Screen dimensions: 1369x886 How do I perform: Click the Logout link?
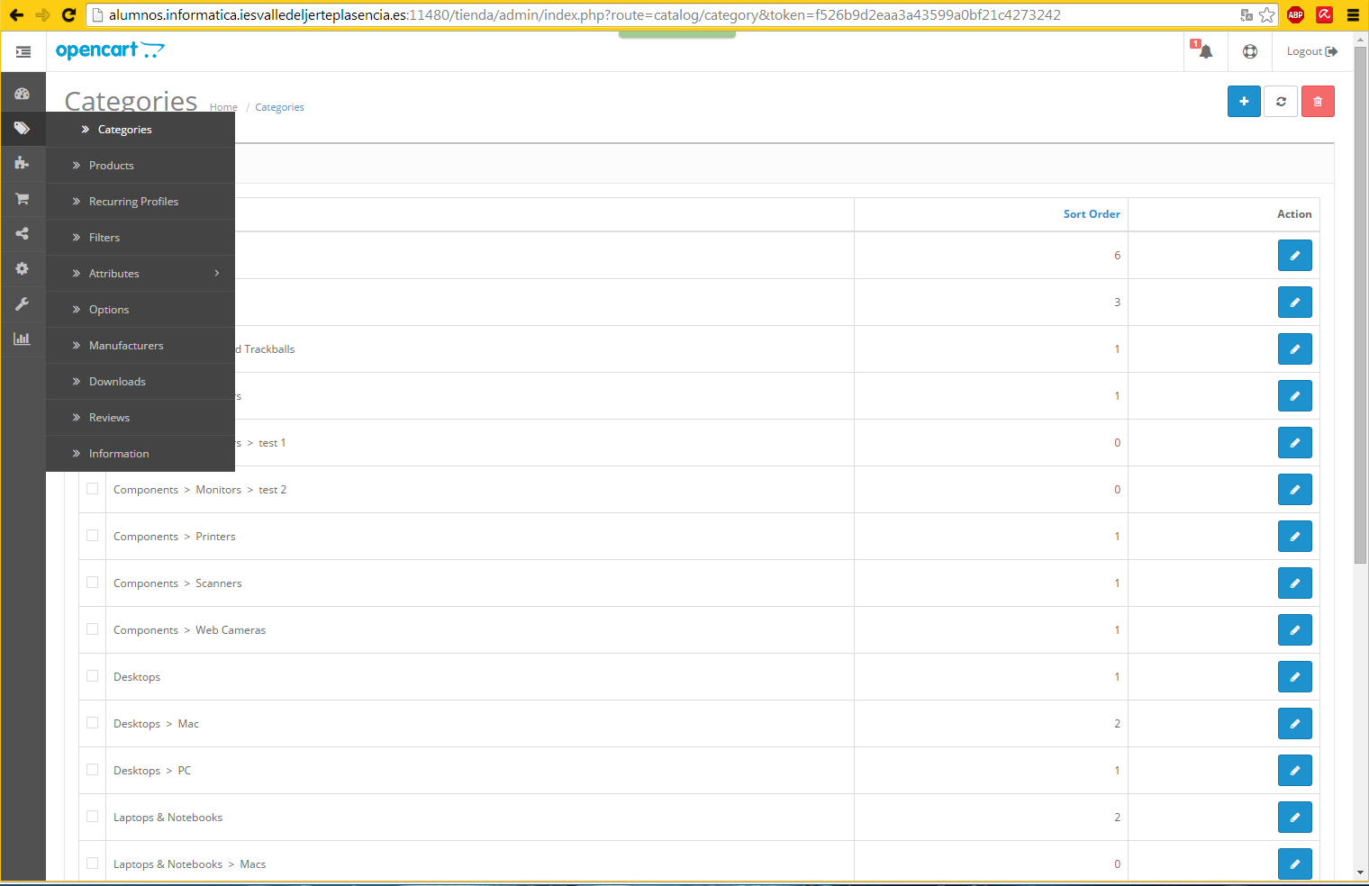tap(1311, 51)
